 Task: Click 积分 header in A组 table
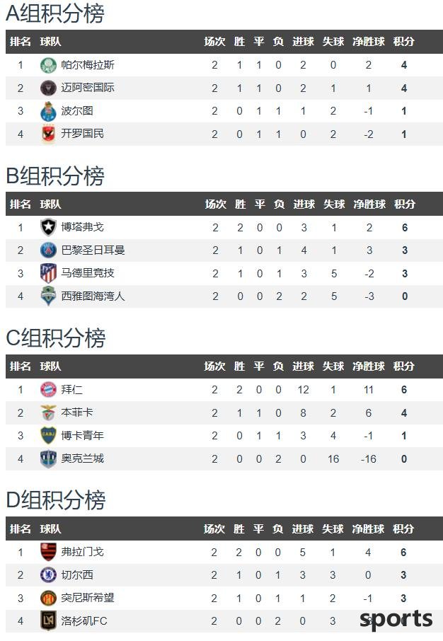click(x=404, y=41)
